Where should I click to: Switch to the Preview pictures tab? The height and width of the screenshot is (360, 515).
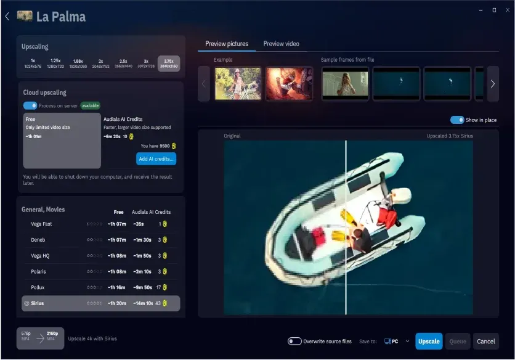[x=227, y=44]
